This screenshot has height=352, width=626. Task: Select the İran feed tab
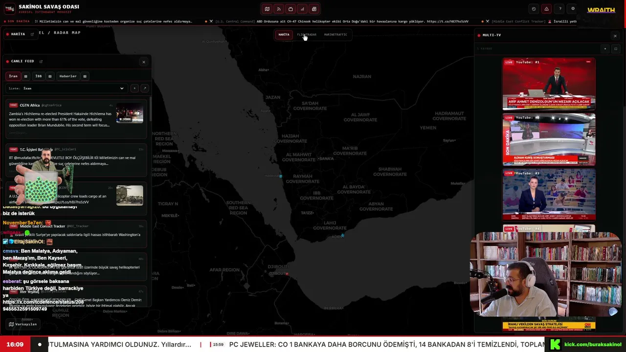click(13, 76)
